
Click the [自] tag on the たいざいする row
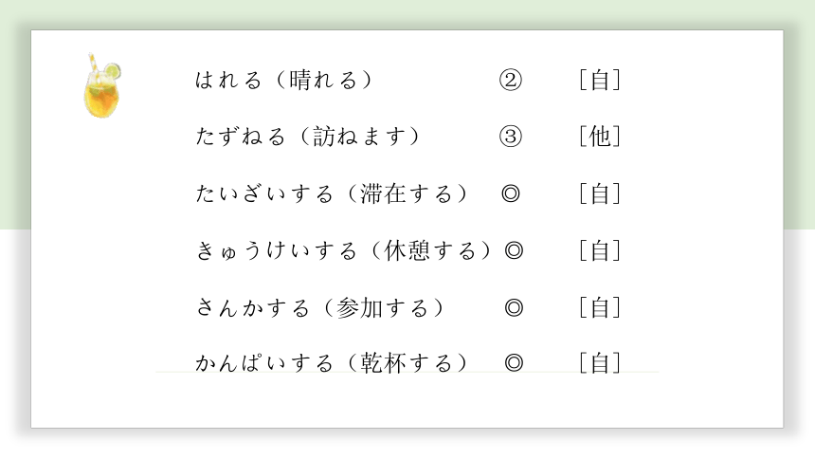pos(600,193)
